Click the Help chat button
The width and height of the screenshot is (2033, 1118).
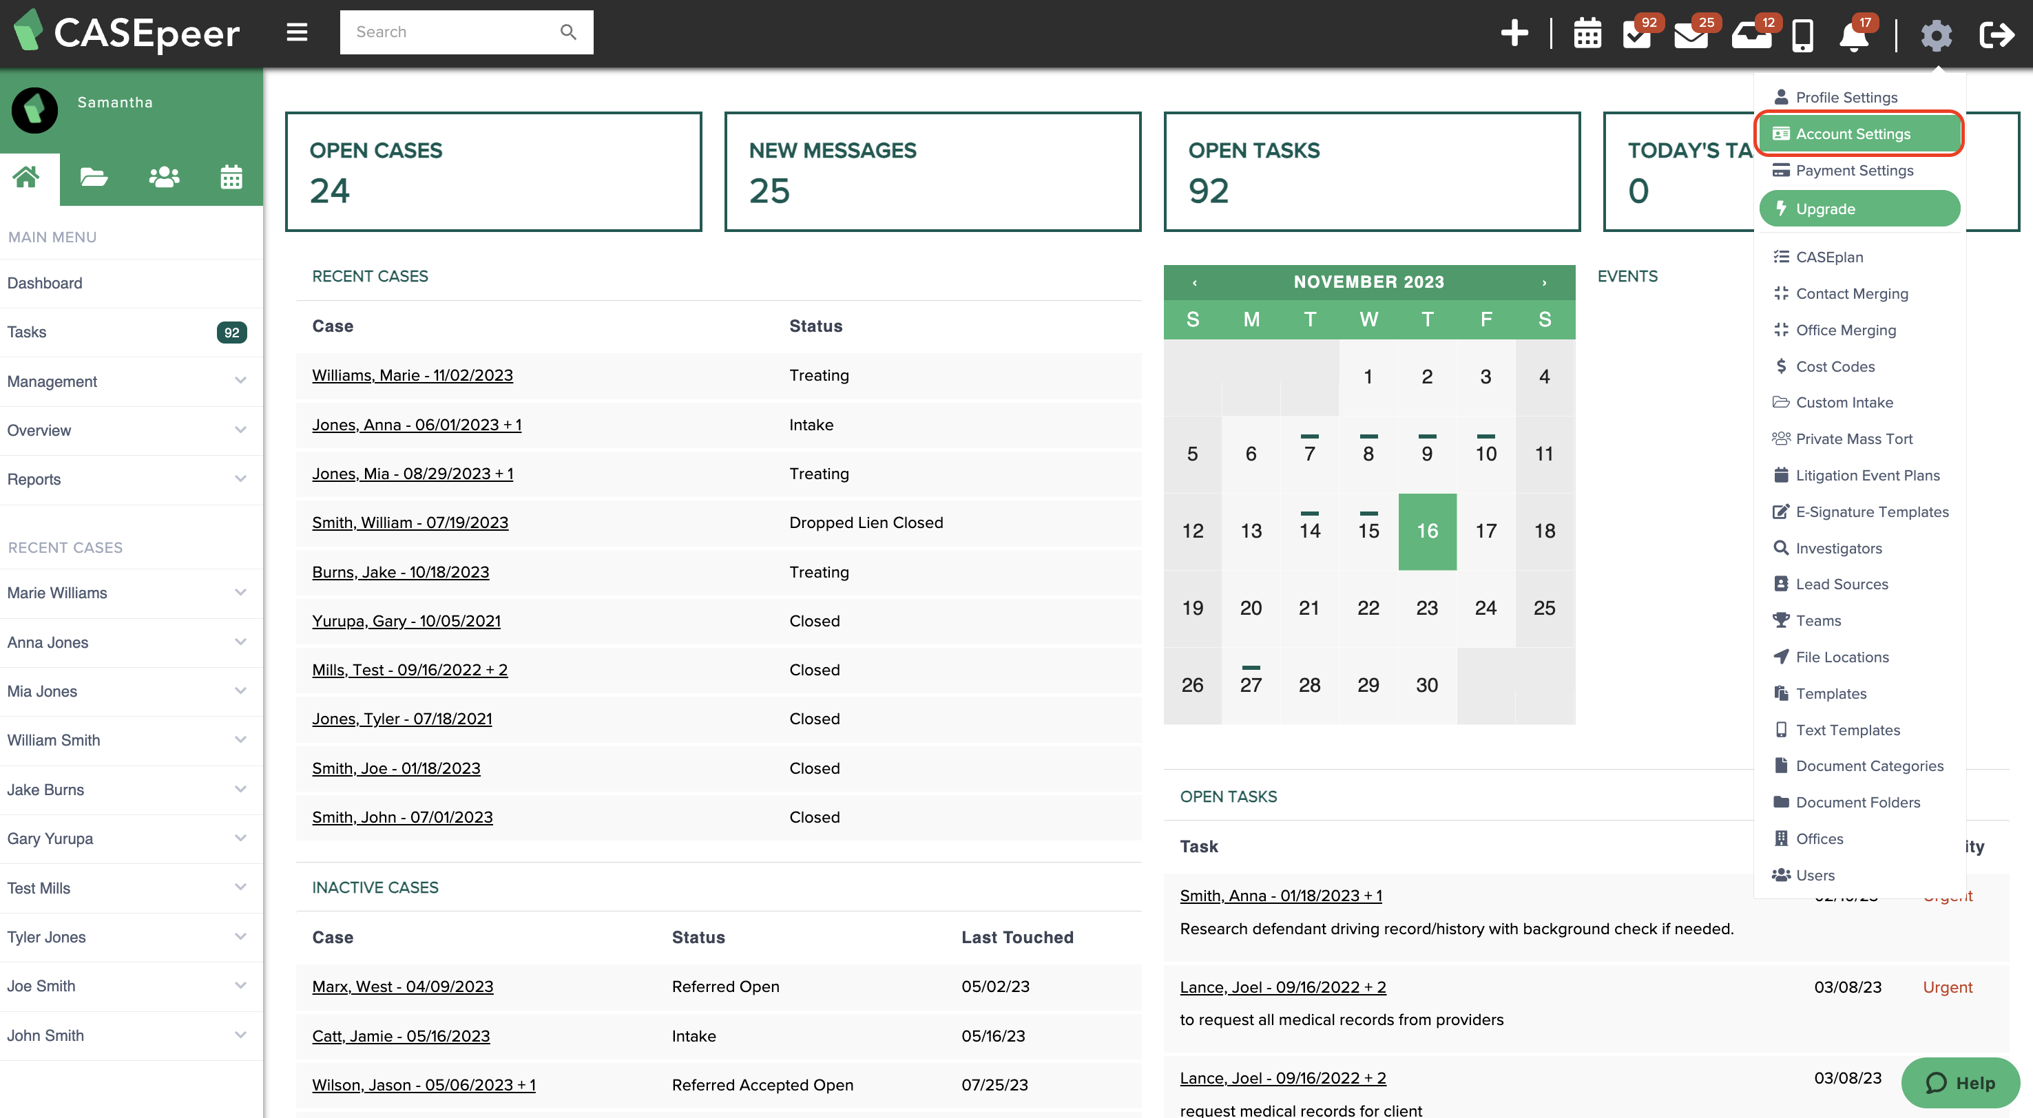pos(1959,1082)
